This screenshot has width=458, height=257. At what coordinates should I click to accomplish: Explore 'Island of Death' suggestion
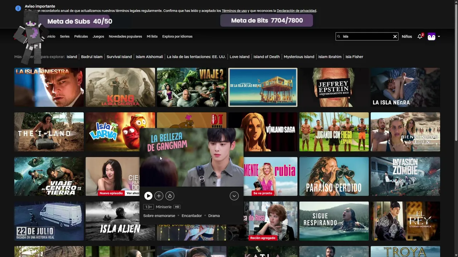pyautogui.click(x=267, y=57)
